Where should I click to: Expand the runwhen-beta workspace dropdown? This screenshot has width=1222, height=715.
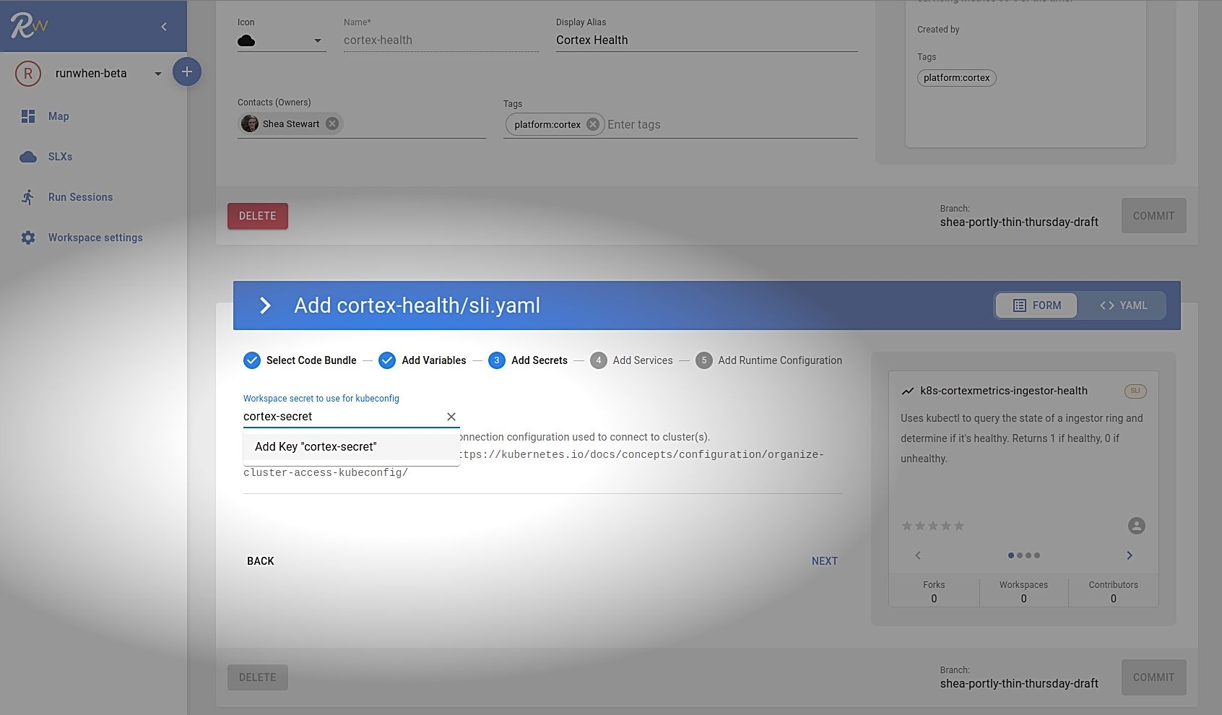pos(157,74)
